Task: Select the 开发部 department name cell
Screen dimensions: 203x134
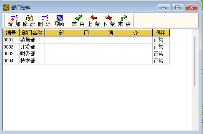Action: point(32,47)
